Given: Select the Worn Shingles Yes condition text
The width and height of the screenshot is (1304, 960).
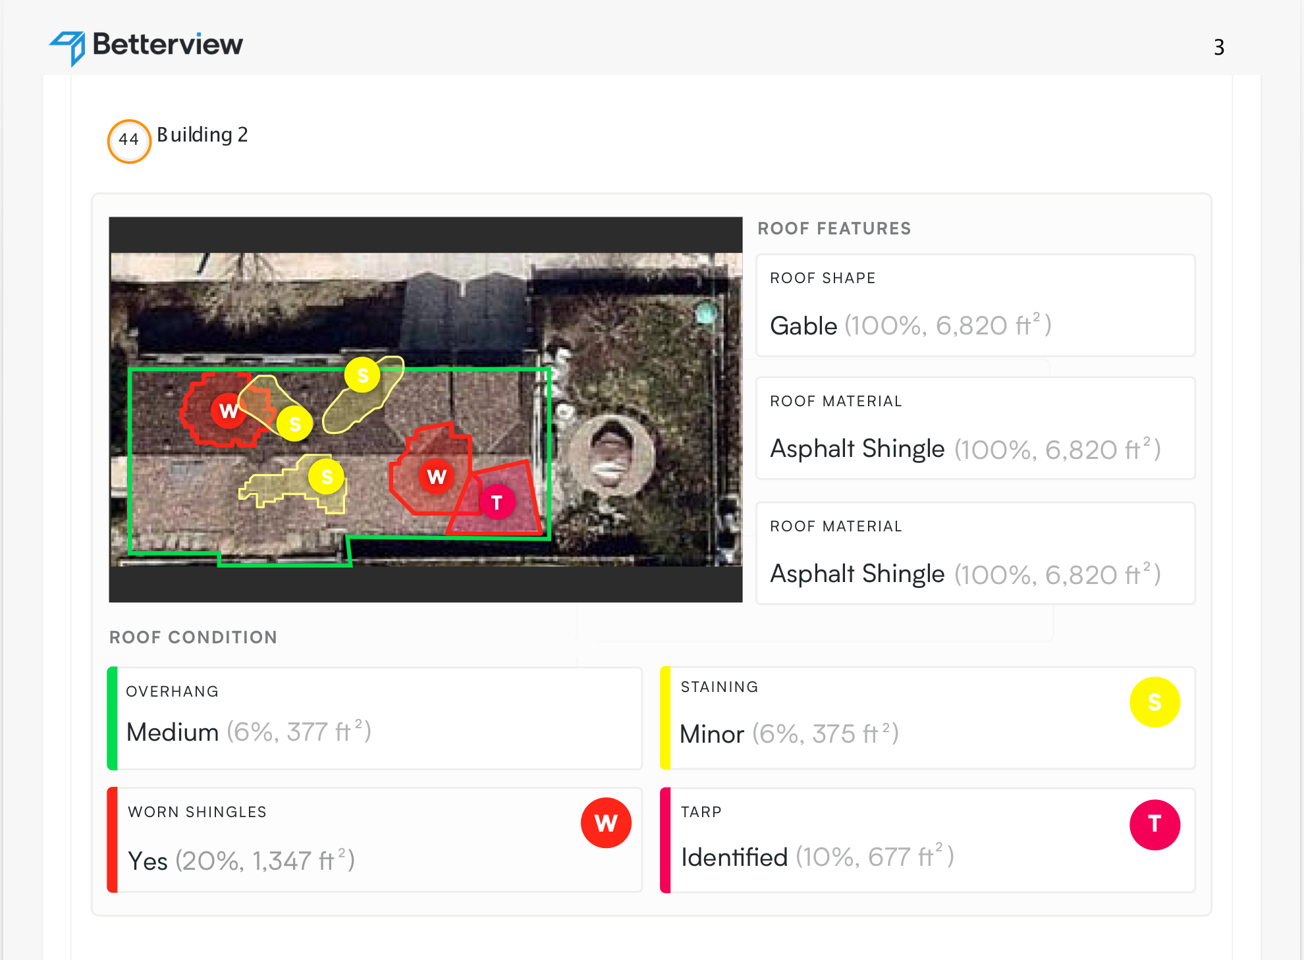Looking at the screenshot, I should pyautogui.click(x=241, y=861).
